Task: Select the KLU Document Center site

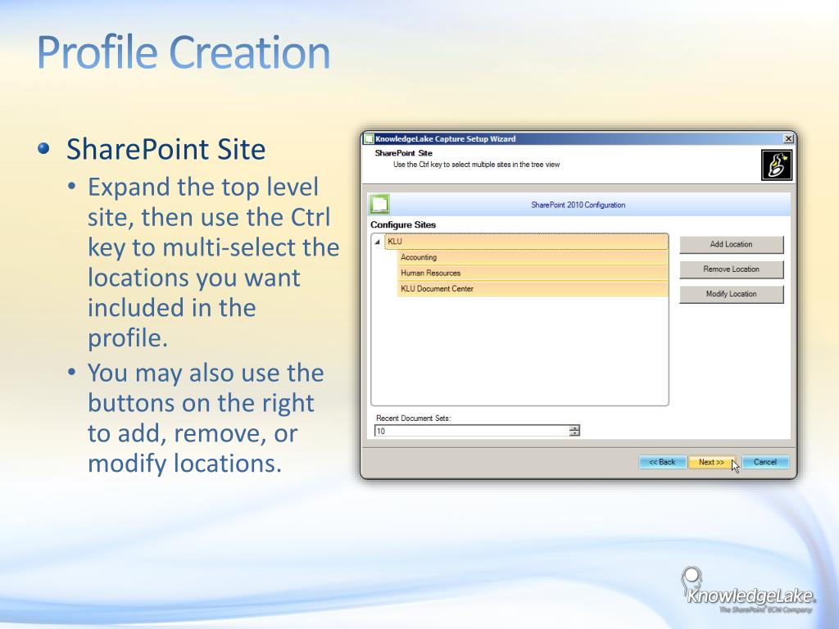Action: 533,289
